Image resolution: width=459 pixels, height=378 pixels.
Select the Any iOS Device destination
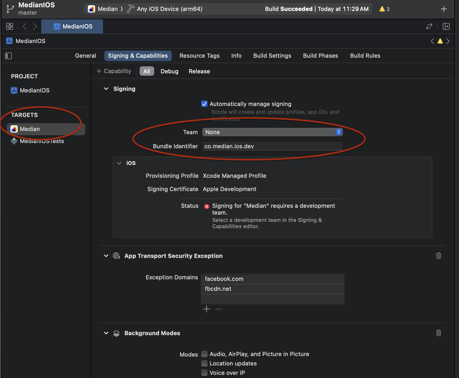169,9
